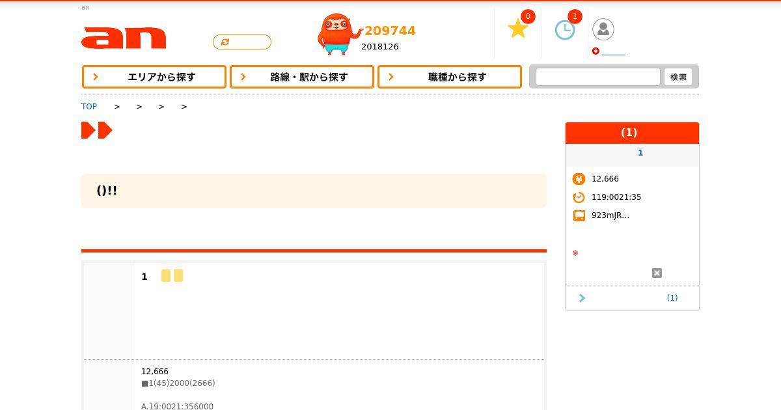Click the teal chevron at sidebar bottom
This screenshot has height=410, width=781.
(x=582, y=298)
